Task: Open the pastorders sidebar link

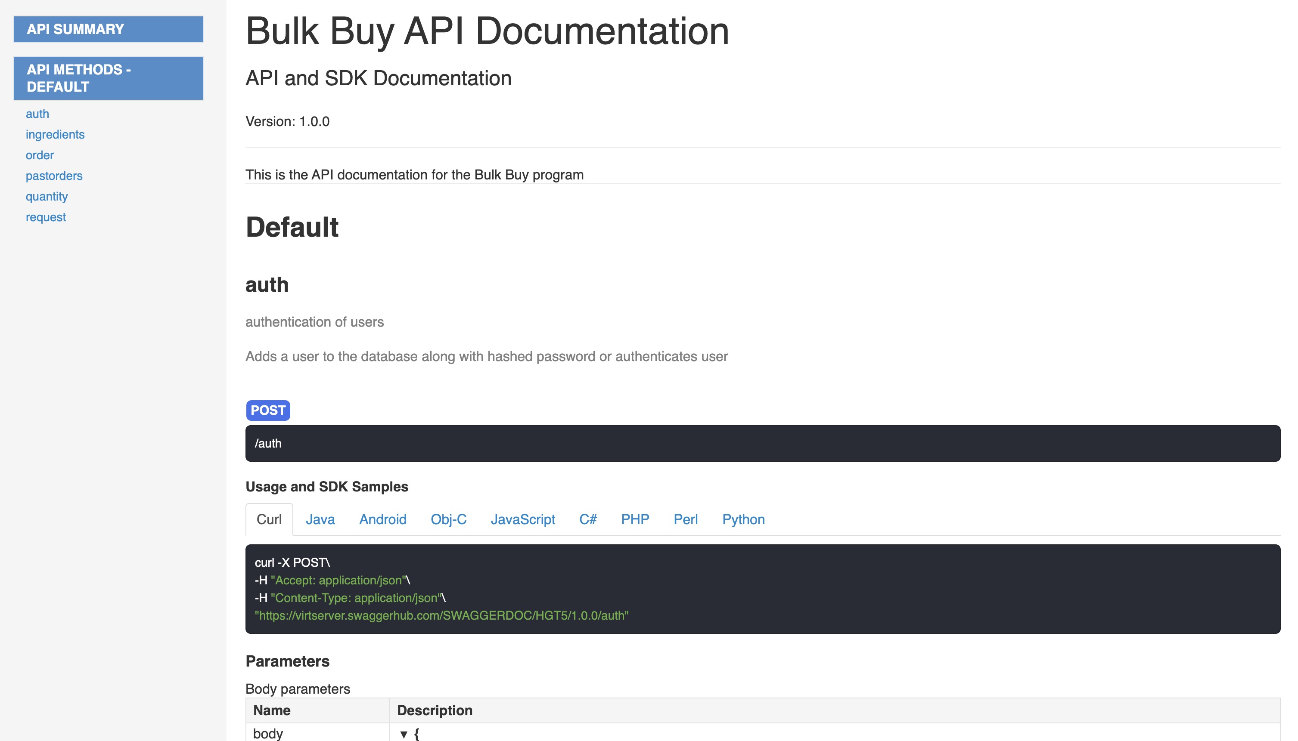Action: point(54,176)
